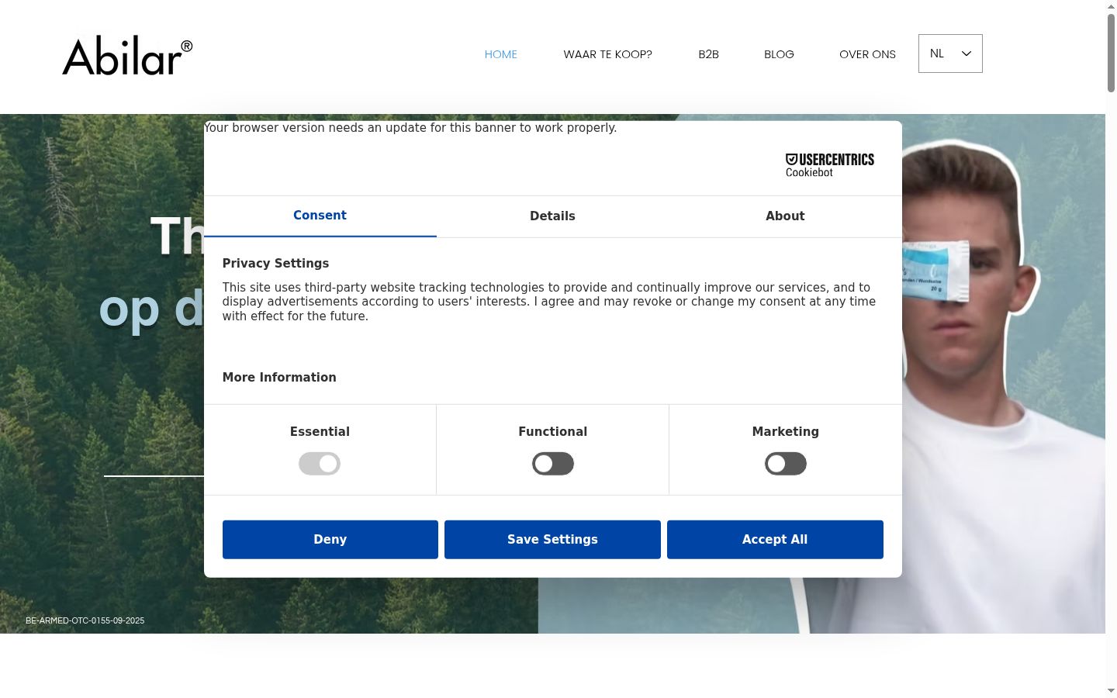Click the browser version update notice
This screenshot has height=698, width=1117.
(410, 128)
